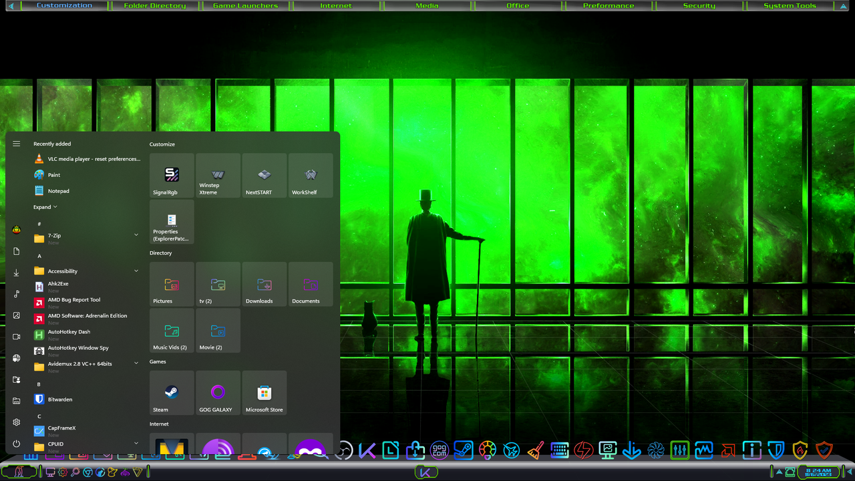The image size is (855, 481).
Task: Launch Bitwarden from app list
Action: pyautogui.click(x=87, y=399)
